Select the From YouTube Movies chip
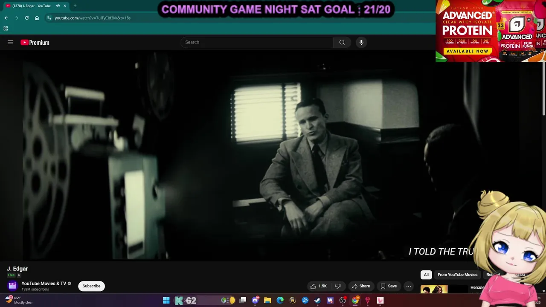The width and height of the screenshot is (546, 307). [457, 275]
